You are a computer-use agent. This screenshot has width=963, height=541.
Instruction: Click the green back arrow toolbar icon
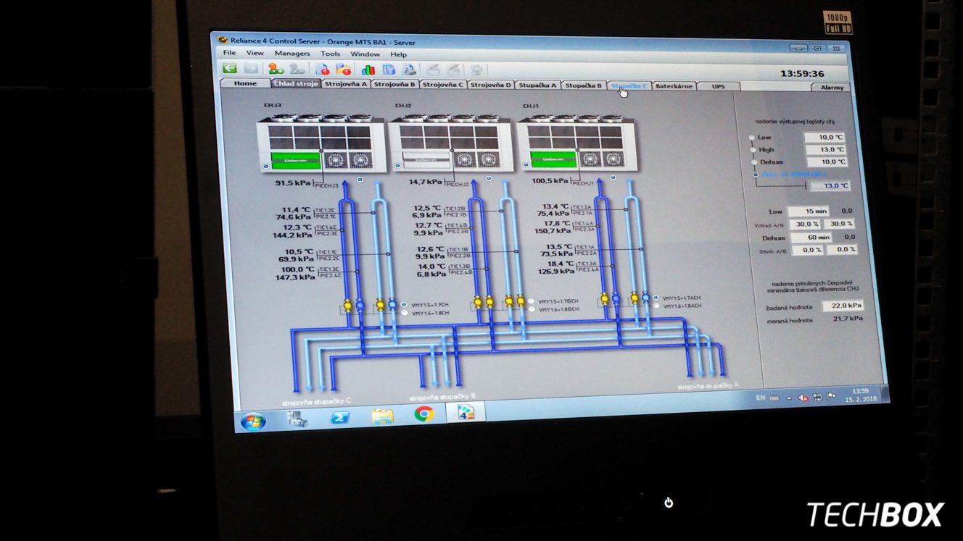[230, 68]
